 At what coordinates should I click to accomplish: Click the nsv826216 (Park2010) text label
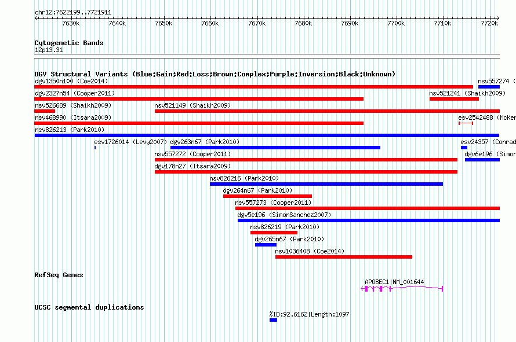point(244,178)
